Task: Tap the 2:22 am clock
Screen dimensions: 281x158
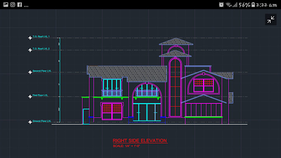Action: tap(267, 5)
